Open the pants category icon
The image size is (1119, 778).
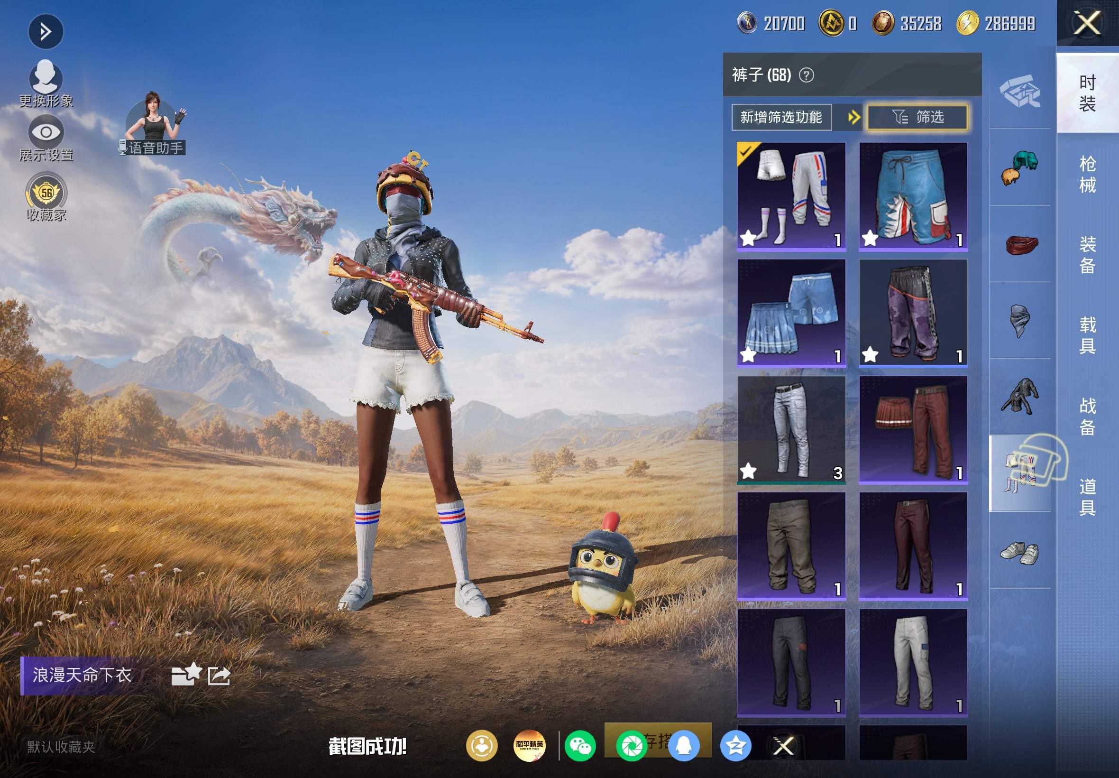tap(1020, 473)
